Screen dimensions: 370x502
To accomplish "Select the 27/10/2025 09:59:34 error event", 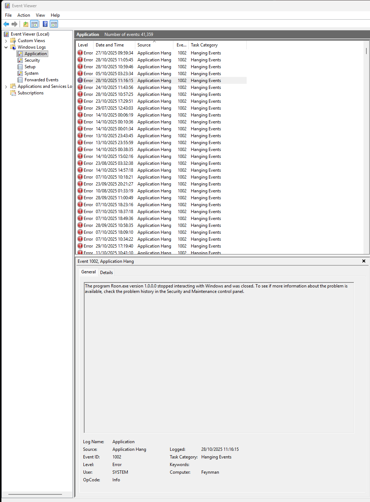I will pyautogui.click(x=114, y=53).
